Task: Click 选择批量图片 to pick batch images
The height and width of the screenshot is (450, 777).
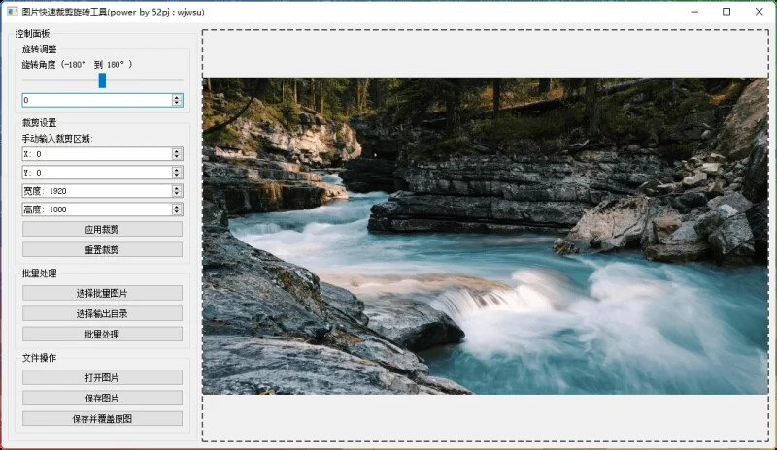Action: tap(102, 293)
